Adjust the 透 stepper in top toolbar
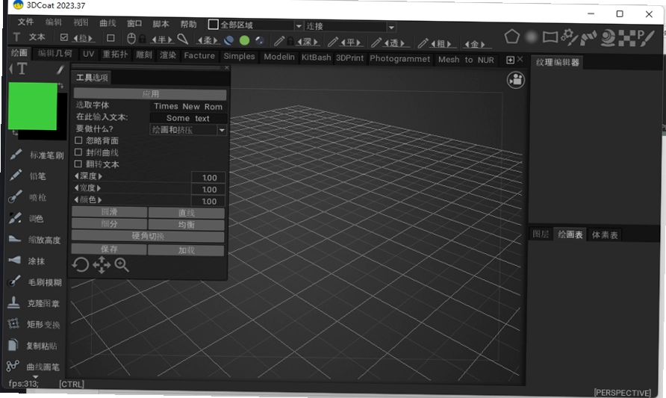The image size is (666, 398). pos(394,43)
